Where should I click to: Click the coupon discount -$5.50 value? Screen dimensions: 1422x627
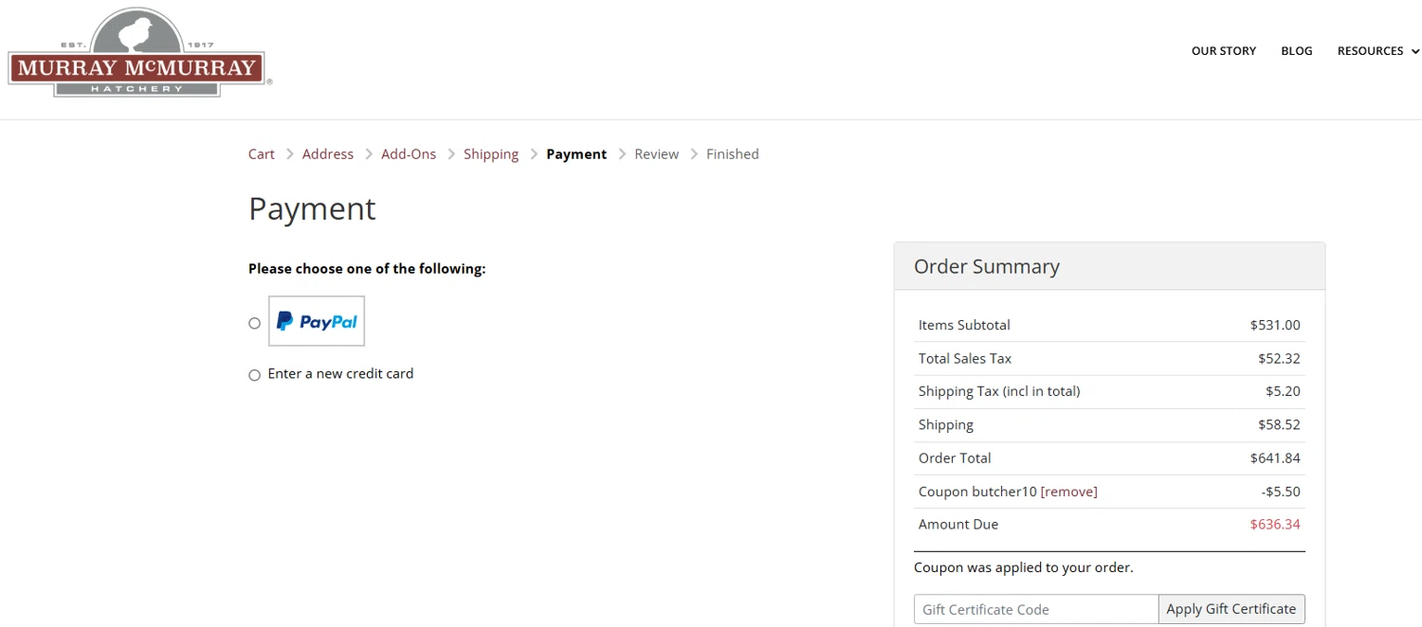tap(1281, 492)
